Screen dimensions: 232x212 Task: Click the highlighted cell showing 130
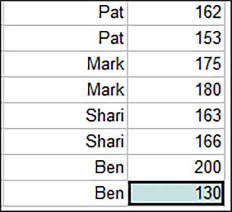[x=176, y=193]
